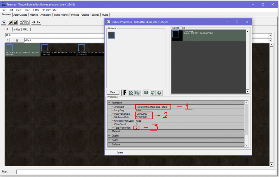Expand the Material properties category
The height and width of the screenshot is (177, 279).
click(109, 131)
